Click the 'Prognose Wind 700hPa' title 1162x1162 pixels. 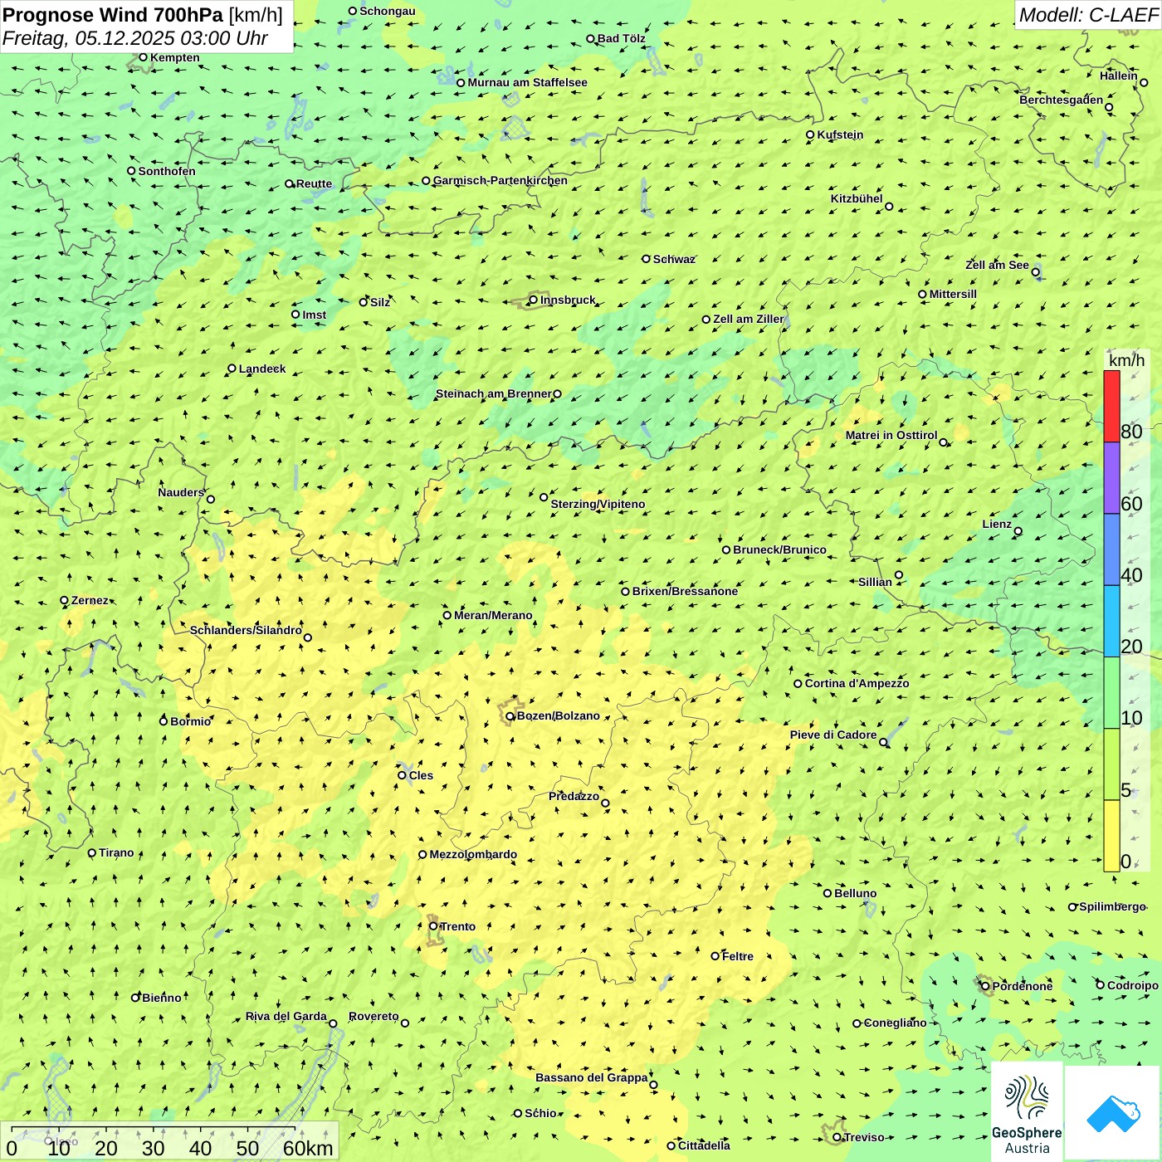tap(113, 15)
